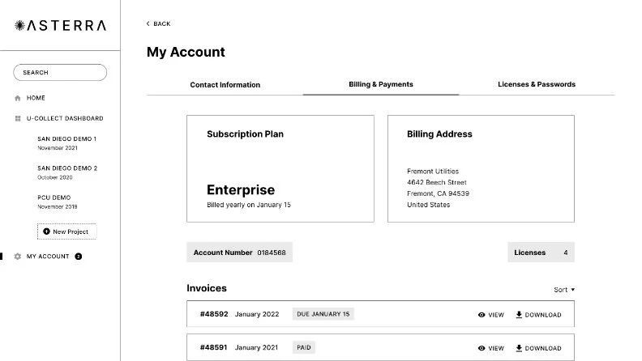642x361 pixels.
Task: Click the Search input field
Action: pos(60,73)
